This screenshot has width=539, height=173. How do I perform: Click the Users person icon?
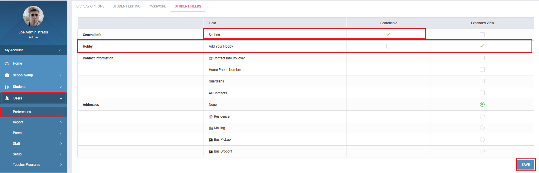[x=7, y=98]
